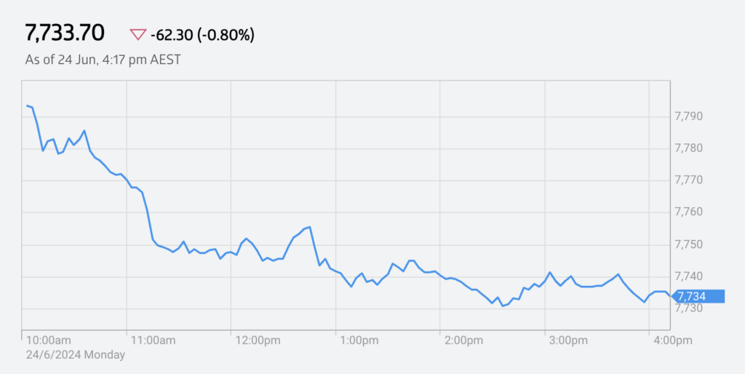Viewport: 745px width, 374px height.
Task: Click the -62.30 (-0.80%) change text
Action: (x=202, y=35)
